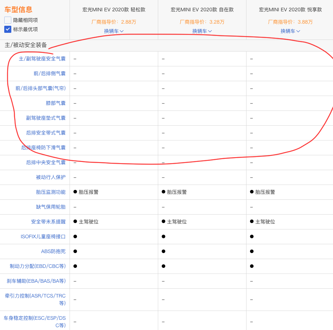Open 换辆车 dropdown for 轻松款 model
333x330 pixels.
[x=114, y=31]
